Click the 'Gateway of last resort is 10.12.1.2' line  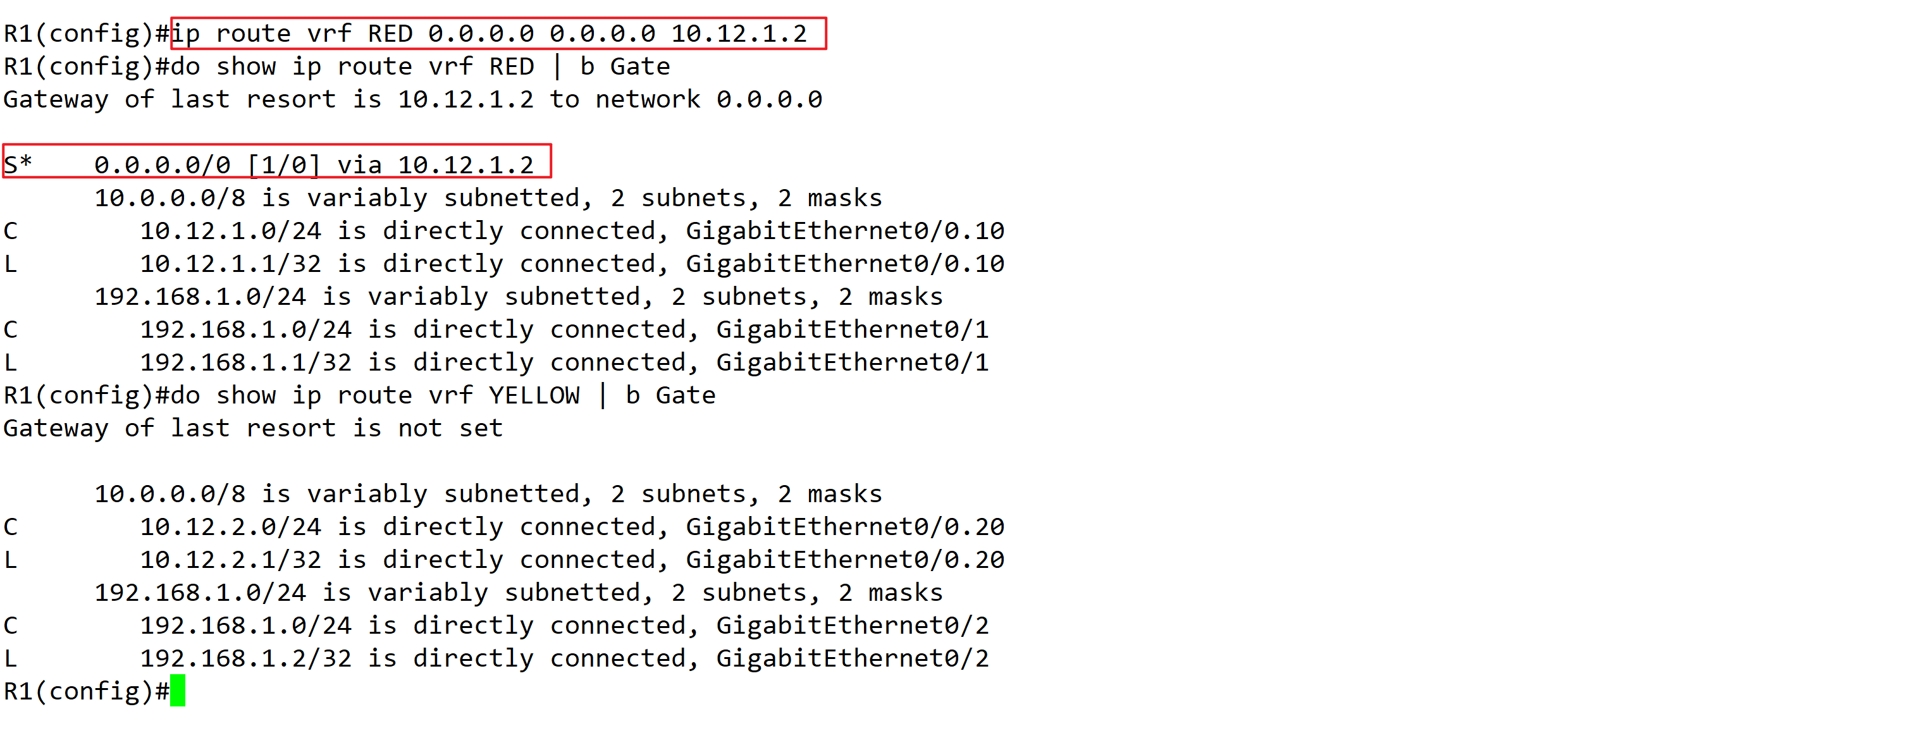[x=412, y=99]
